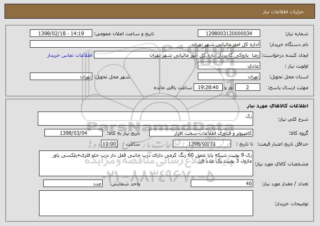The height and width of the screenshot is (226, 320).
Task: Click the remaining time field 19:28:40
Action: (208, 87)
